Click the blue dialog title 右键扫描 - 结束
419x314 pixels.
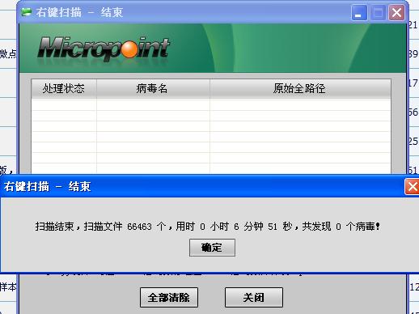coord(47,187)
